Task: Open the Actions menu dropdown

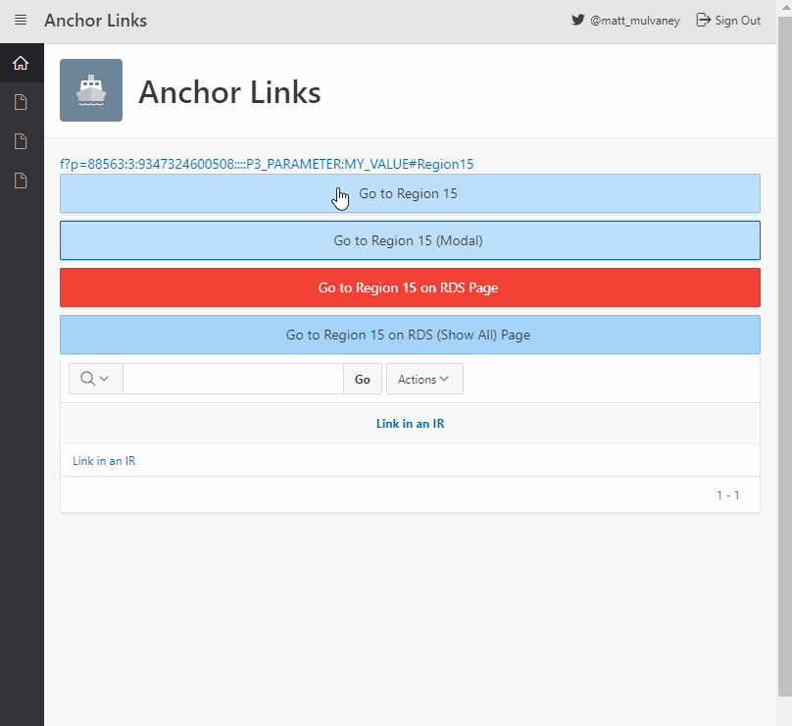Action: (424, 379)
